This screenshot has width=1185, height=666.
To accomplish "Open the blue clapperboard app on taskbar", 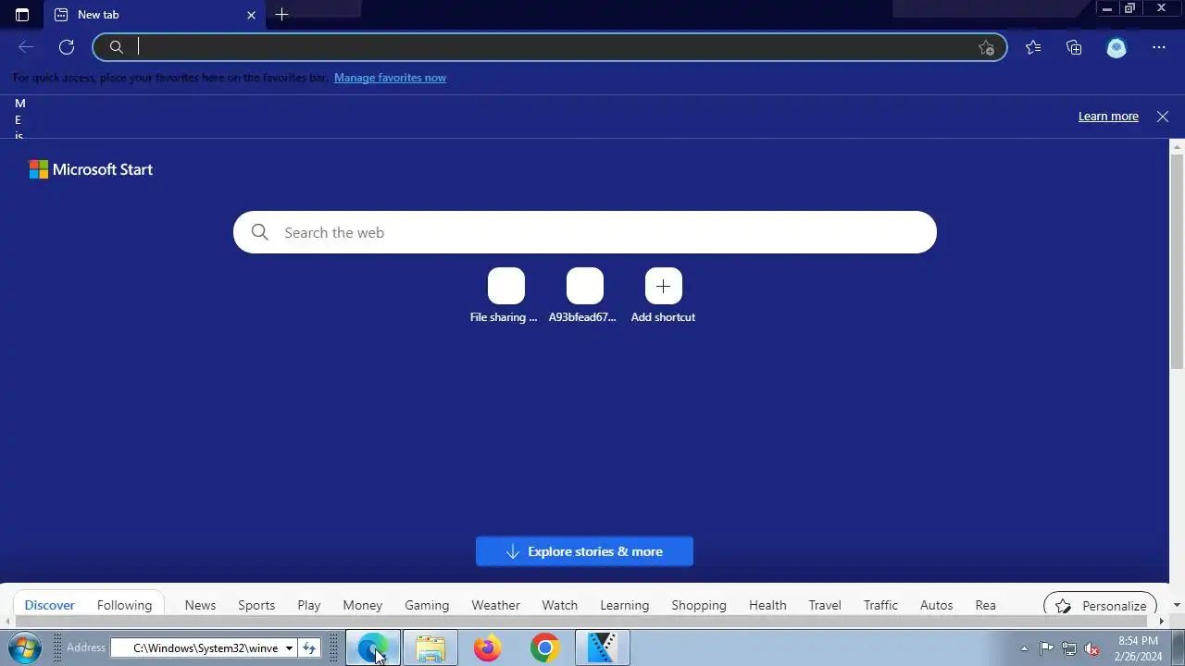I will (x=603, y=648).
